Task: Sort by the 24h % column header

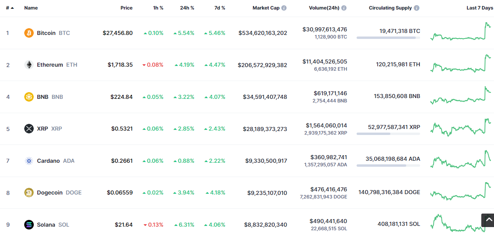Action: [x=187, y=8]
